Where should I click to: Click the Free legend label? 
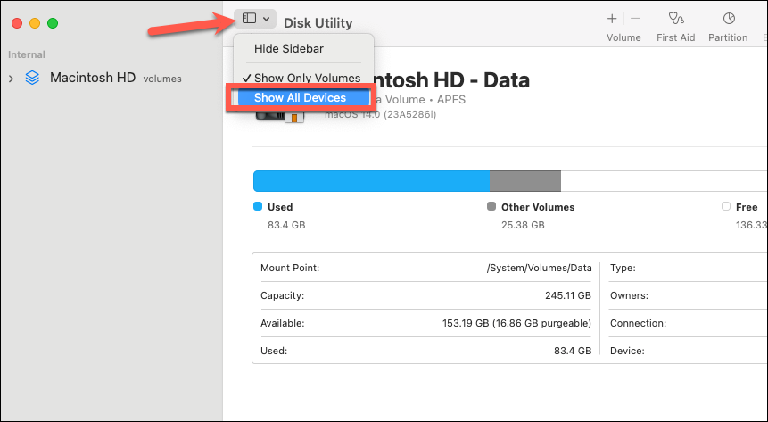click(747, 207)
